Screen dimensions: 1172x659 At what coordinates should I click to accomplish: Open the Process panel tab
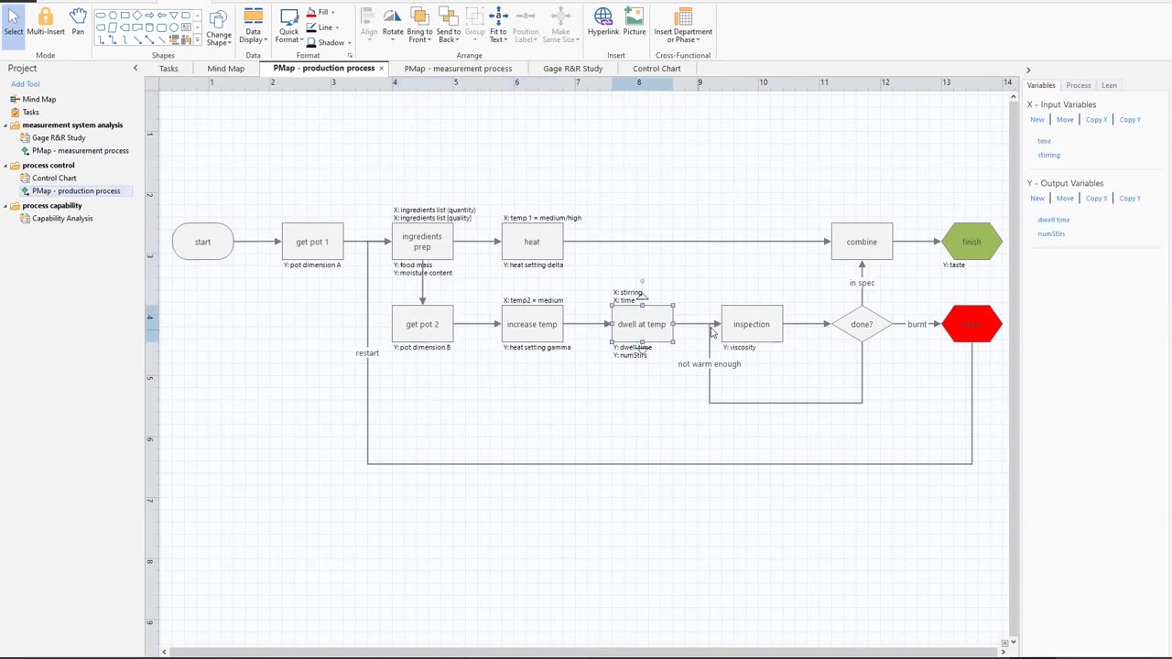pyautogui.click(x=1079, y=85)
